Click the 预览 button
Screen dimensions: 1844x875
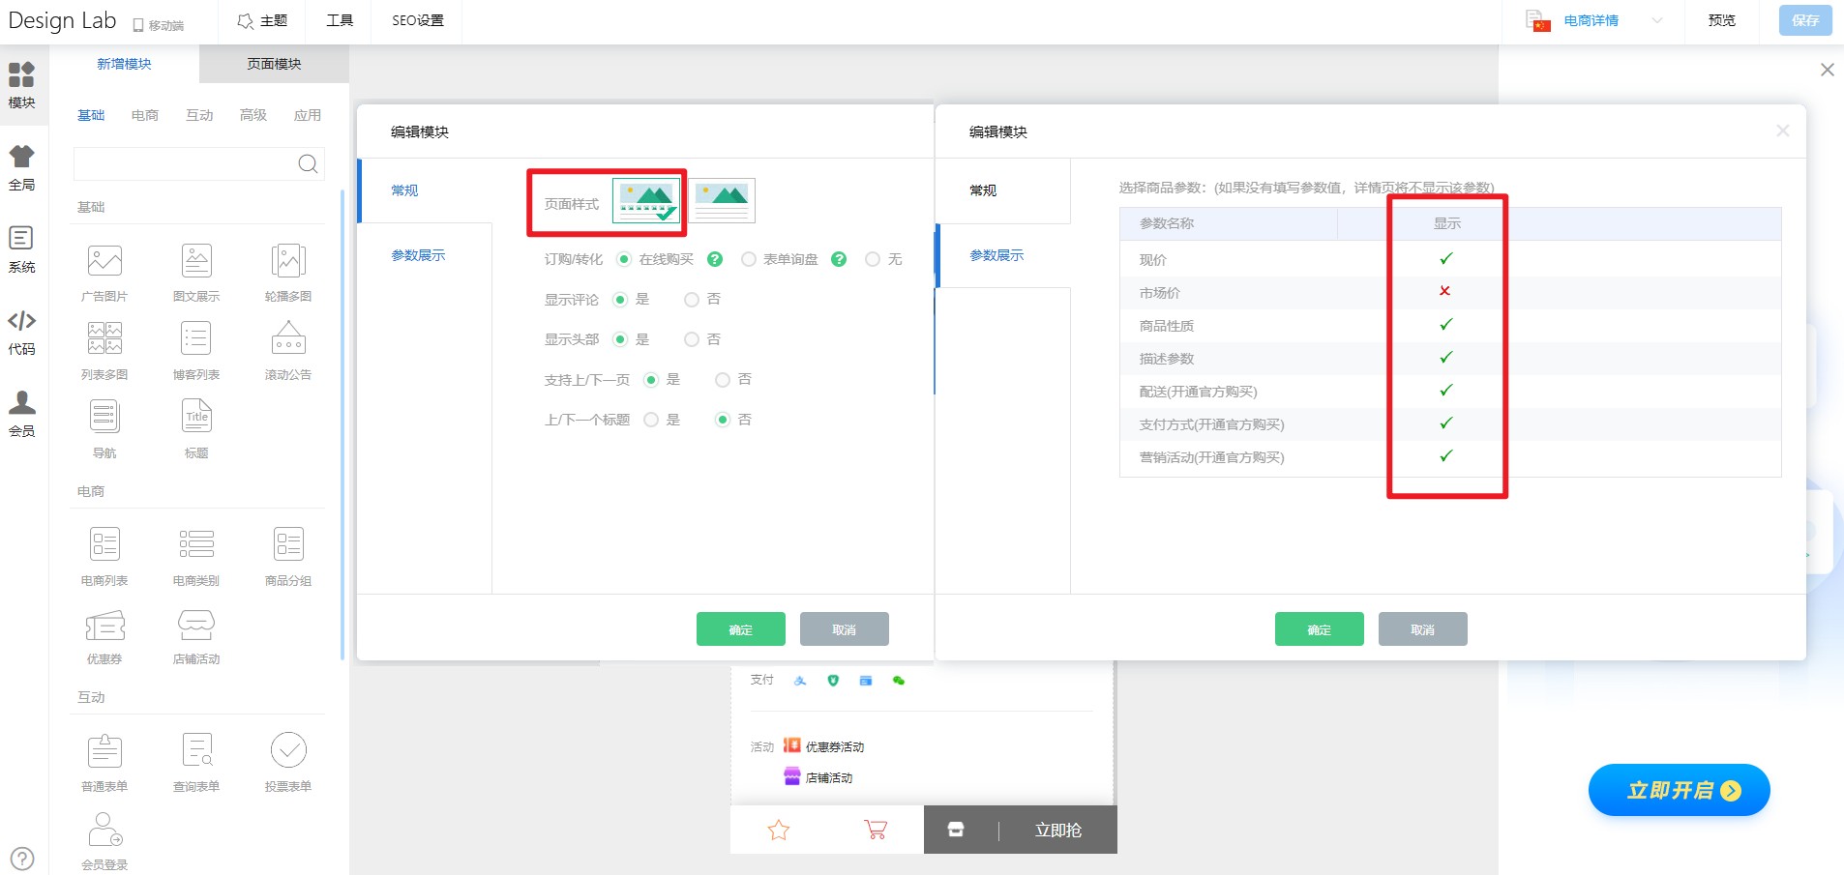coord(1722,20)
